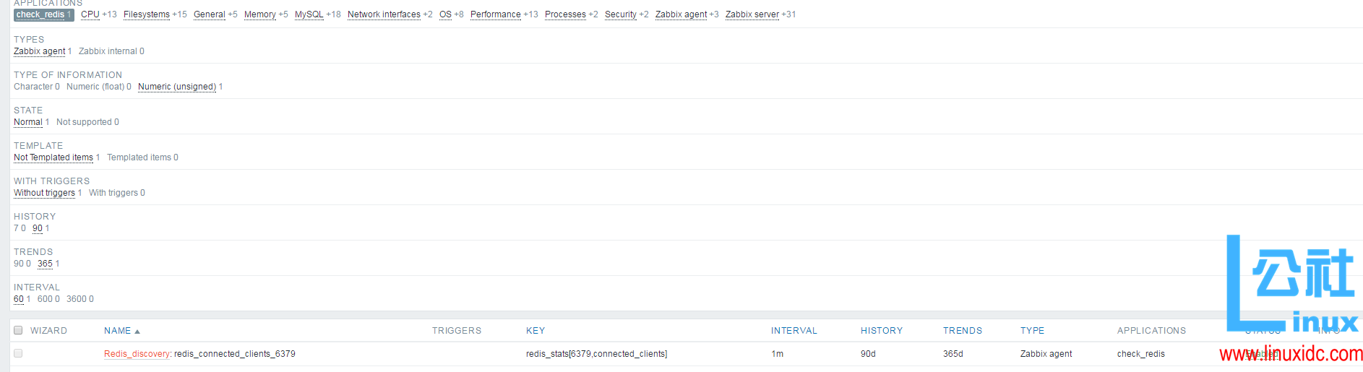Image resolution: width=1363 pixels, height=372 pixels.
Task: Select History 90 filter
Action: tap(38, 228)
